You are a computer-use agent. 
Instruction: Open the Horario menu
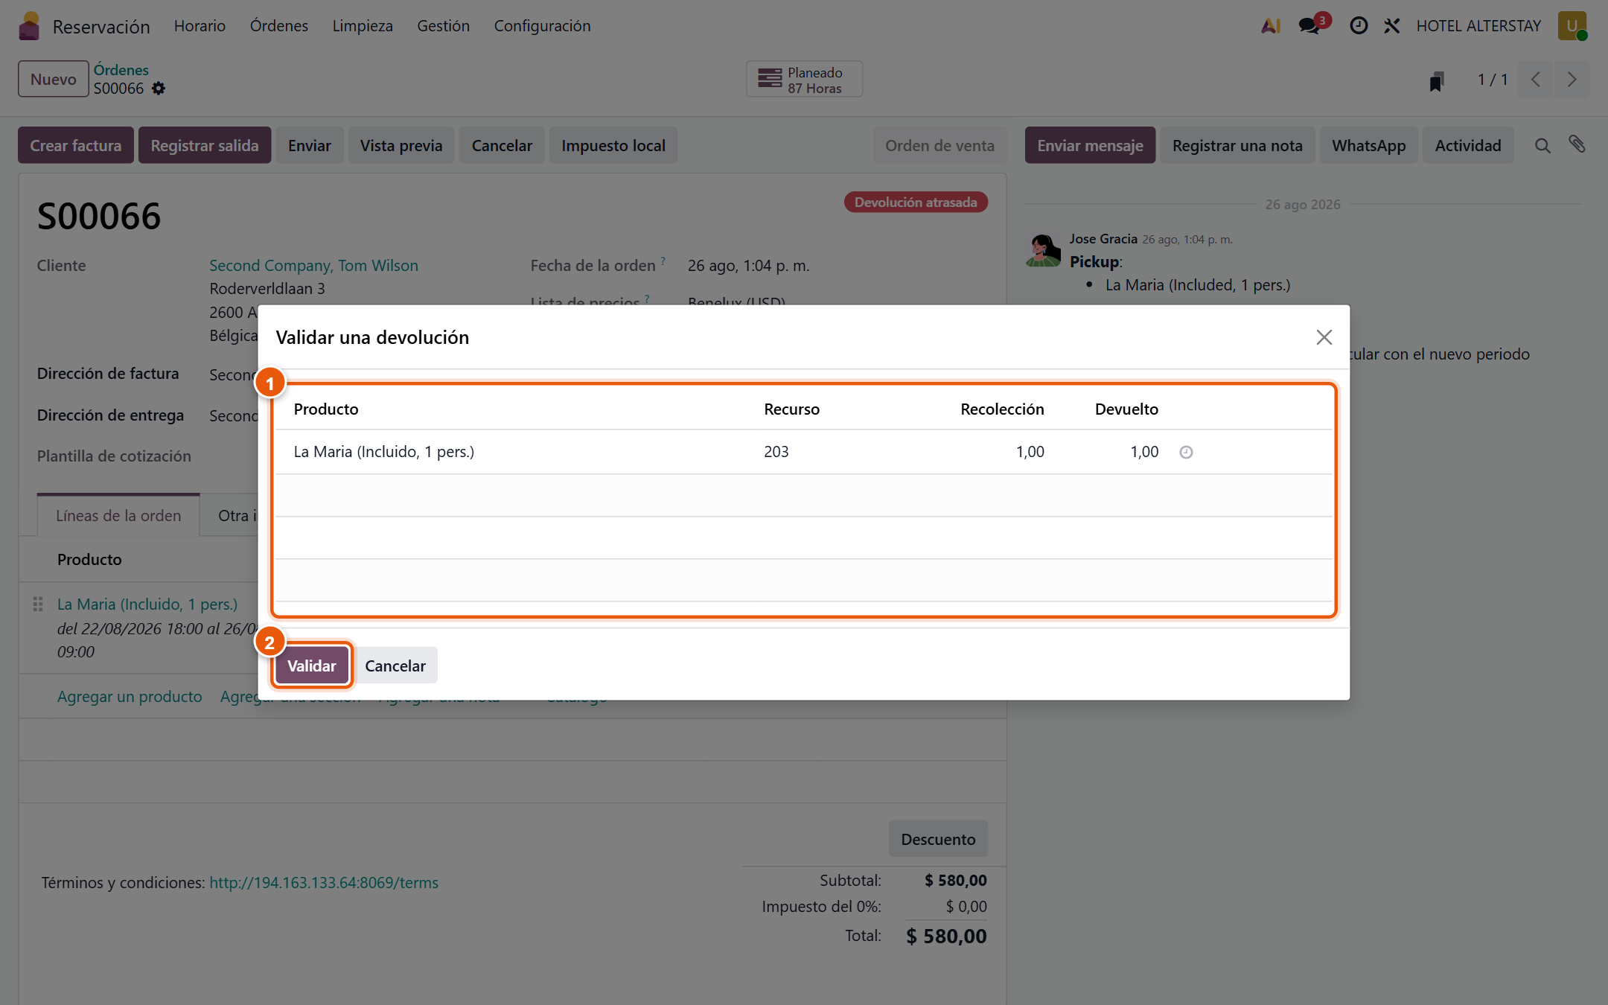click(x=200, y=26)
